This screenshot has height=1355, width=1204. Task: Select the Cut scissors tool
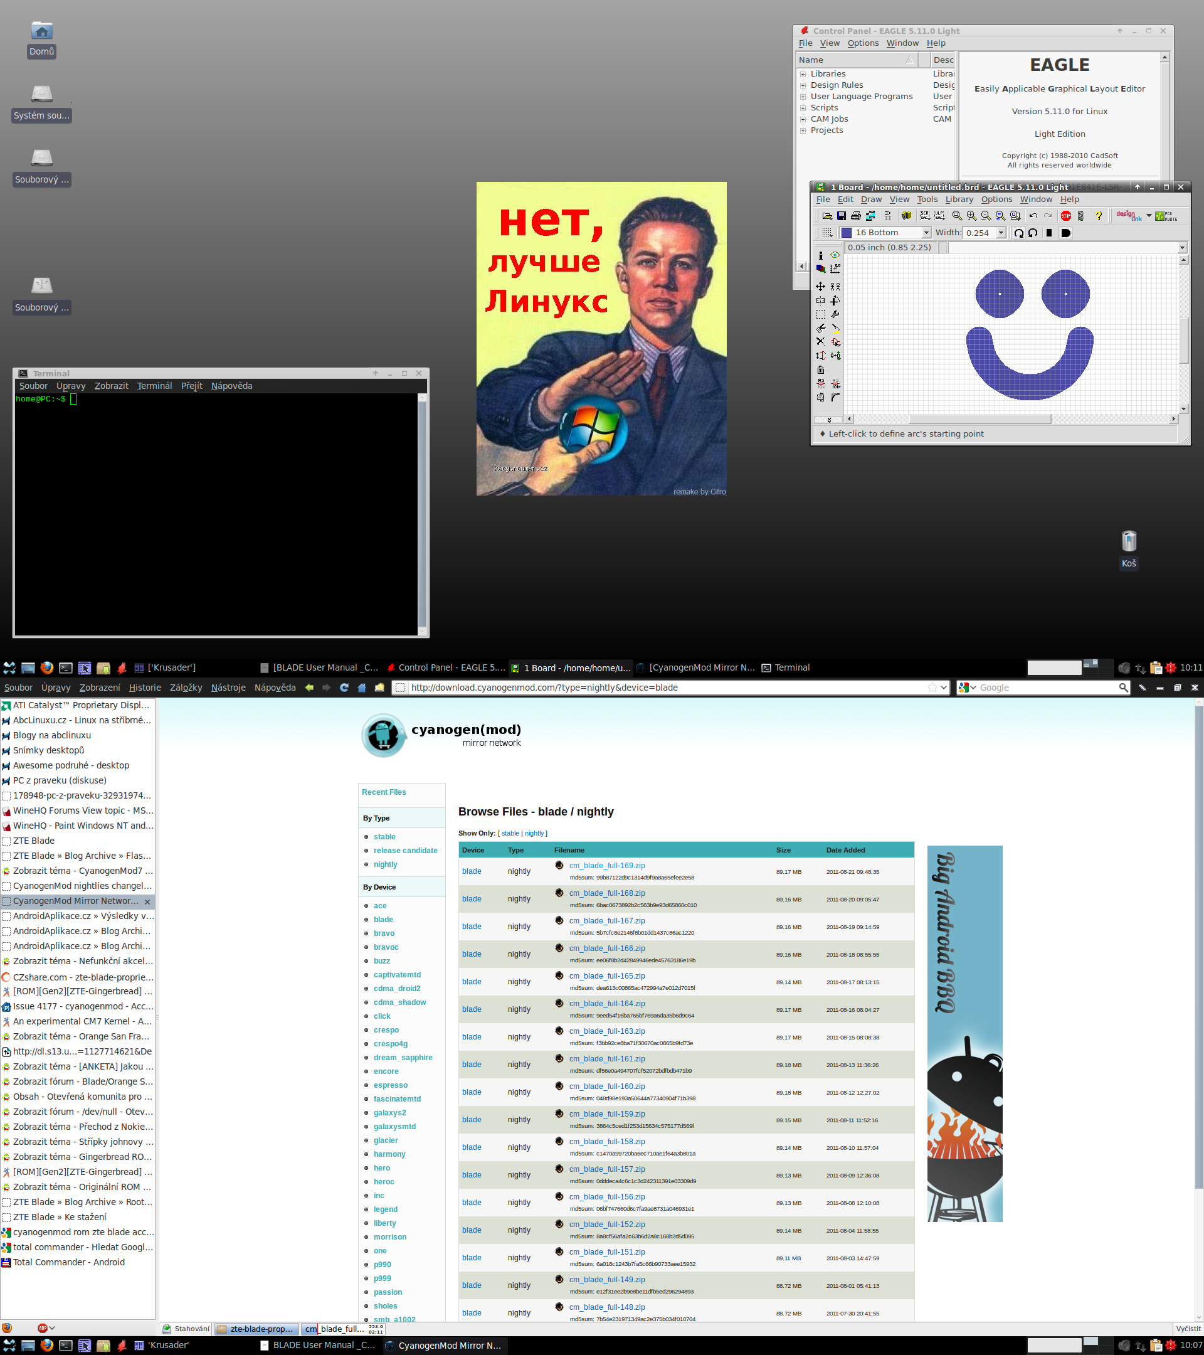tap(821, 329)
